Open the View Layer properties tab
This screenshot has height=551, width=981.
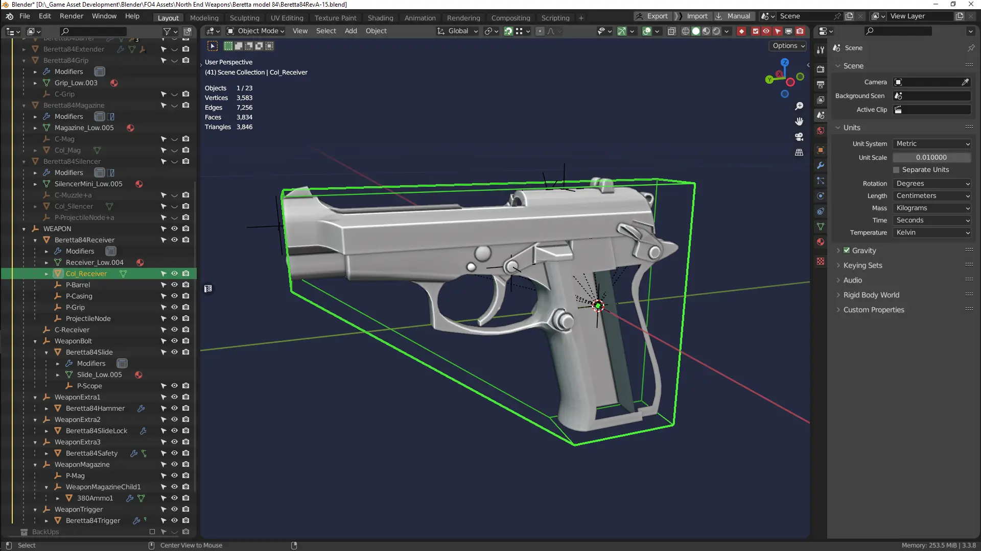pyautogui.click(x=821, y=99)
